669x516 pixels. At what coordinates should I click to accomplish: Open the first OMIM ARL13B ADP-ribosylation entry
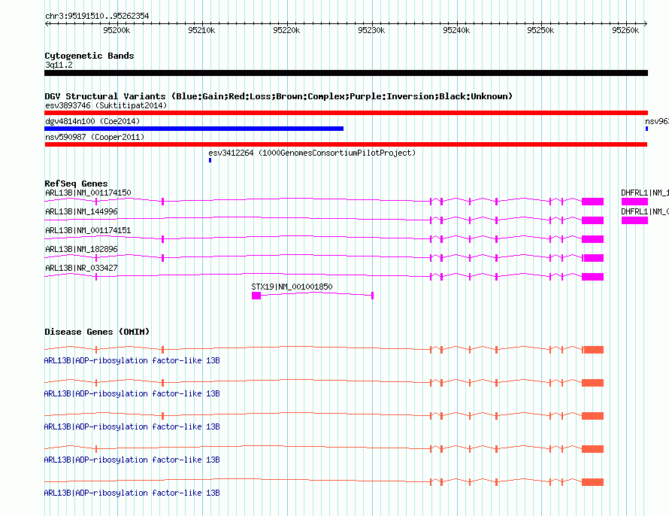(x=132, y=360)
